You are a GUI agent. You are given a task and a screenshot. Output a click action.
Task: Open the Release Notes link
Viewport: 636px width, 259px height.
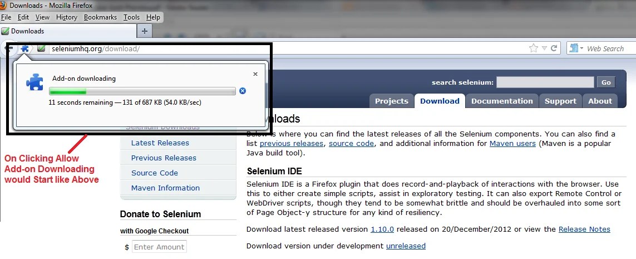[584, 229]
